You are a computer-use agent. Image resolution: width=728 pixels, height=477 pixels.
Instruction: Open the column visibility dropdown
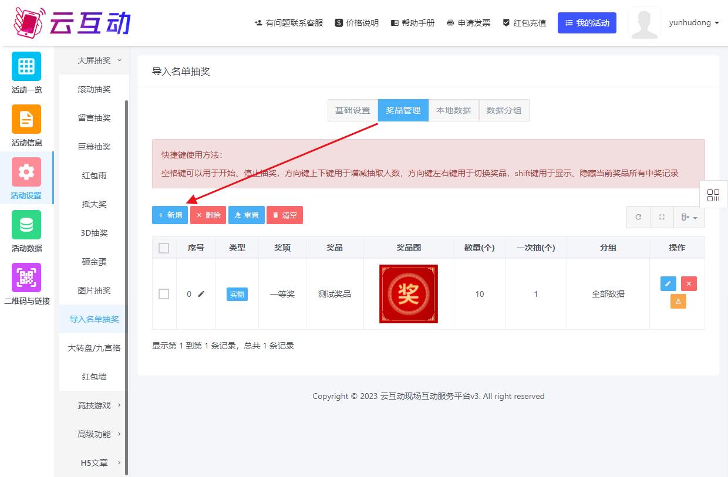pyautogui.click(x=689, y=217)
